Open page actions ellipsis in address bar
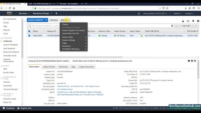Screen dimensions: 201x113 tap(160, 8)
